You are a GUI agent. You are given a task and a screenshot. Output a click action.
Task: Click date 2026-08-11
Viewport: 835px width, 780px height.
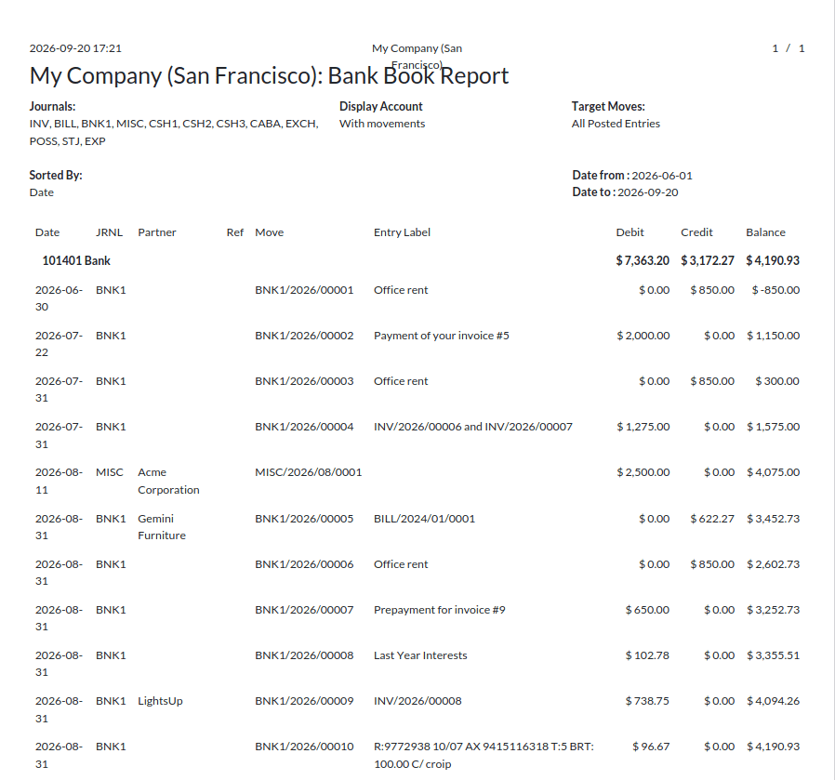pos(59,481)
